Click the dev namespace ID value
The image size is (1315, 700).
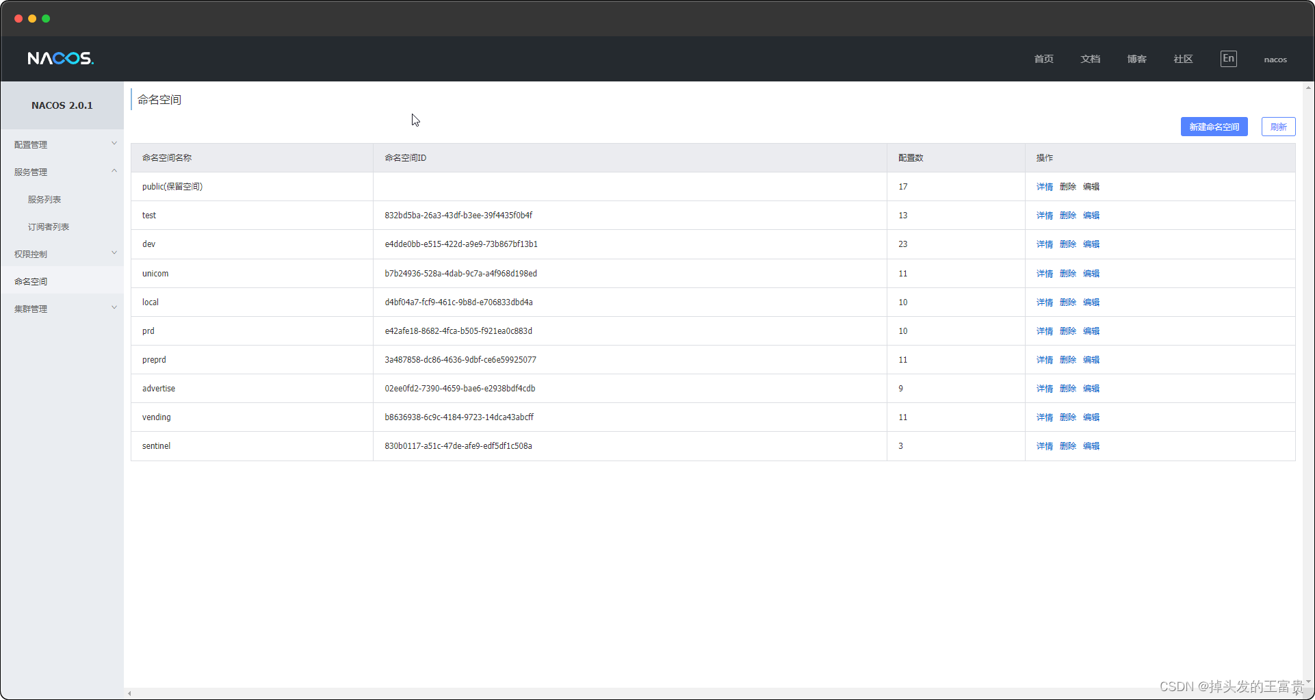tap(460, 244)
